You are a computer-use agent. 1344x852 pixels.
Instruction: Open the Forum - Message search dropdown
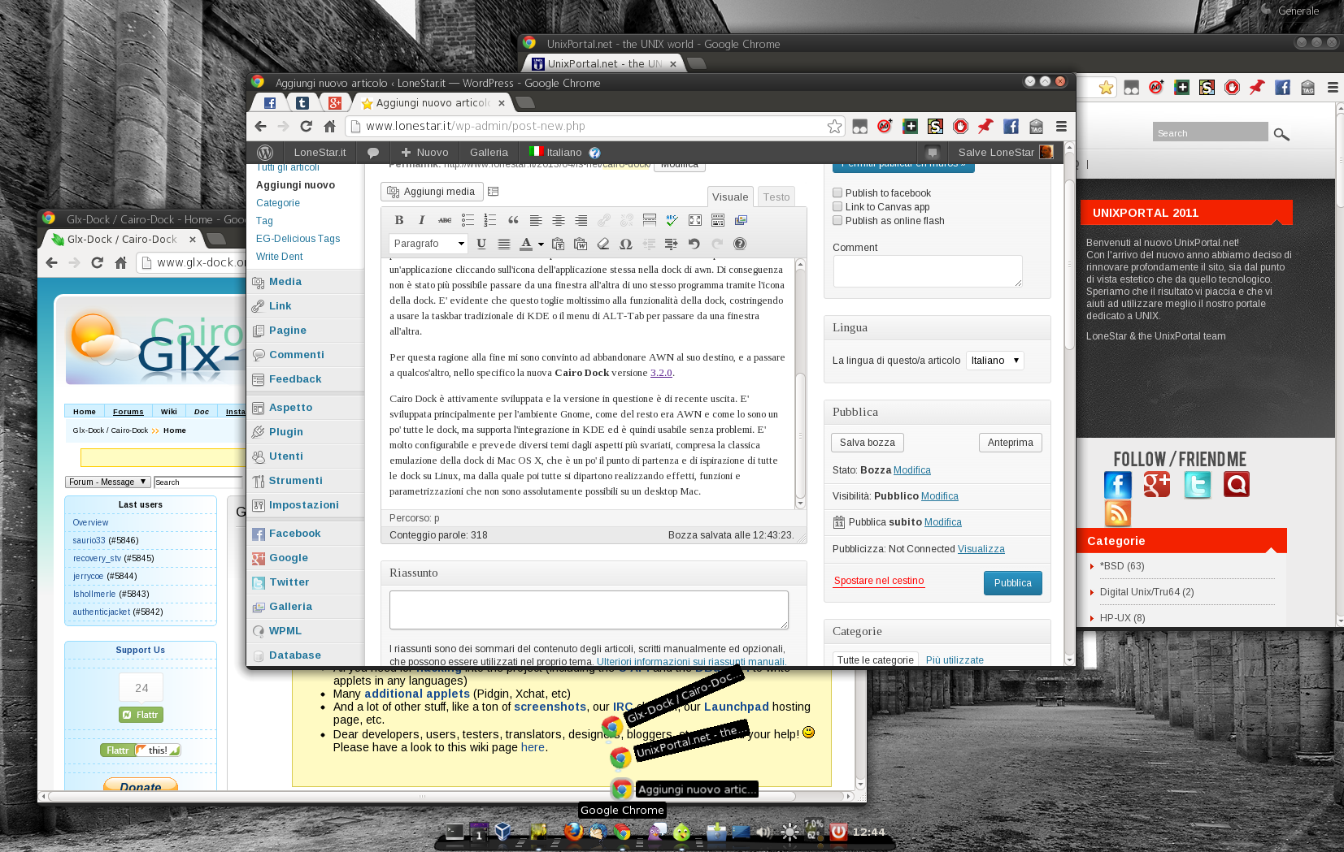click(x=107, y=482)
